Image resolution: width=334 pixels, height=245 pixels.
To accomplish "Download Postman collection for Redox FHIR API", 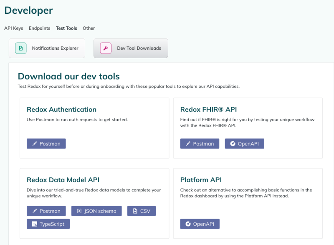I will (x=200, y=144).
